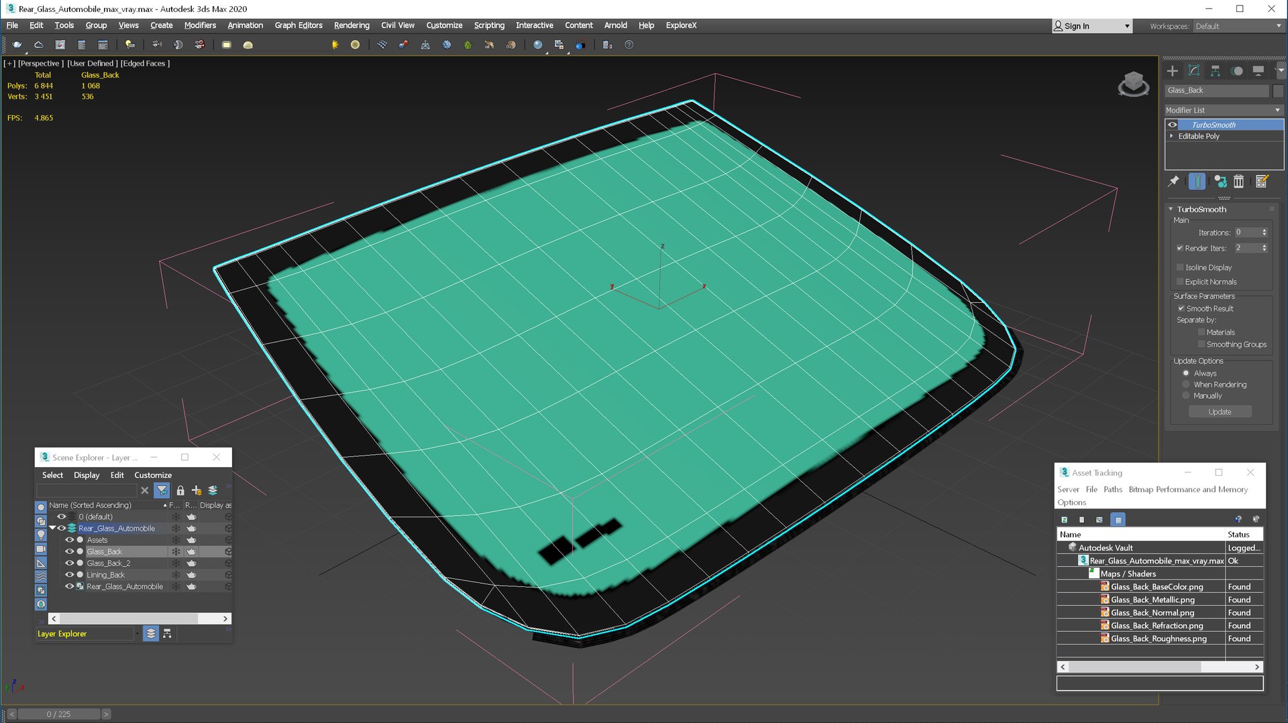
Task: Click the lock icon in Scene Explorer toolbar
Action: tap(180, 490)
